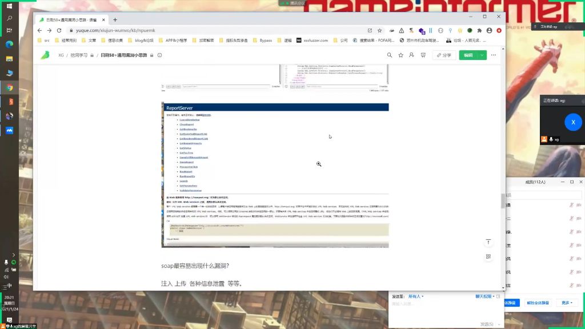Go back in Chrome browser
This screenshot has height=329, width=585.
39,30
